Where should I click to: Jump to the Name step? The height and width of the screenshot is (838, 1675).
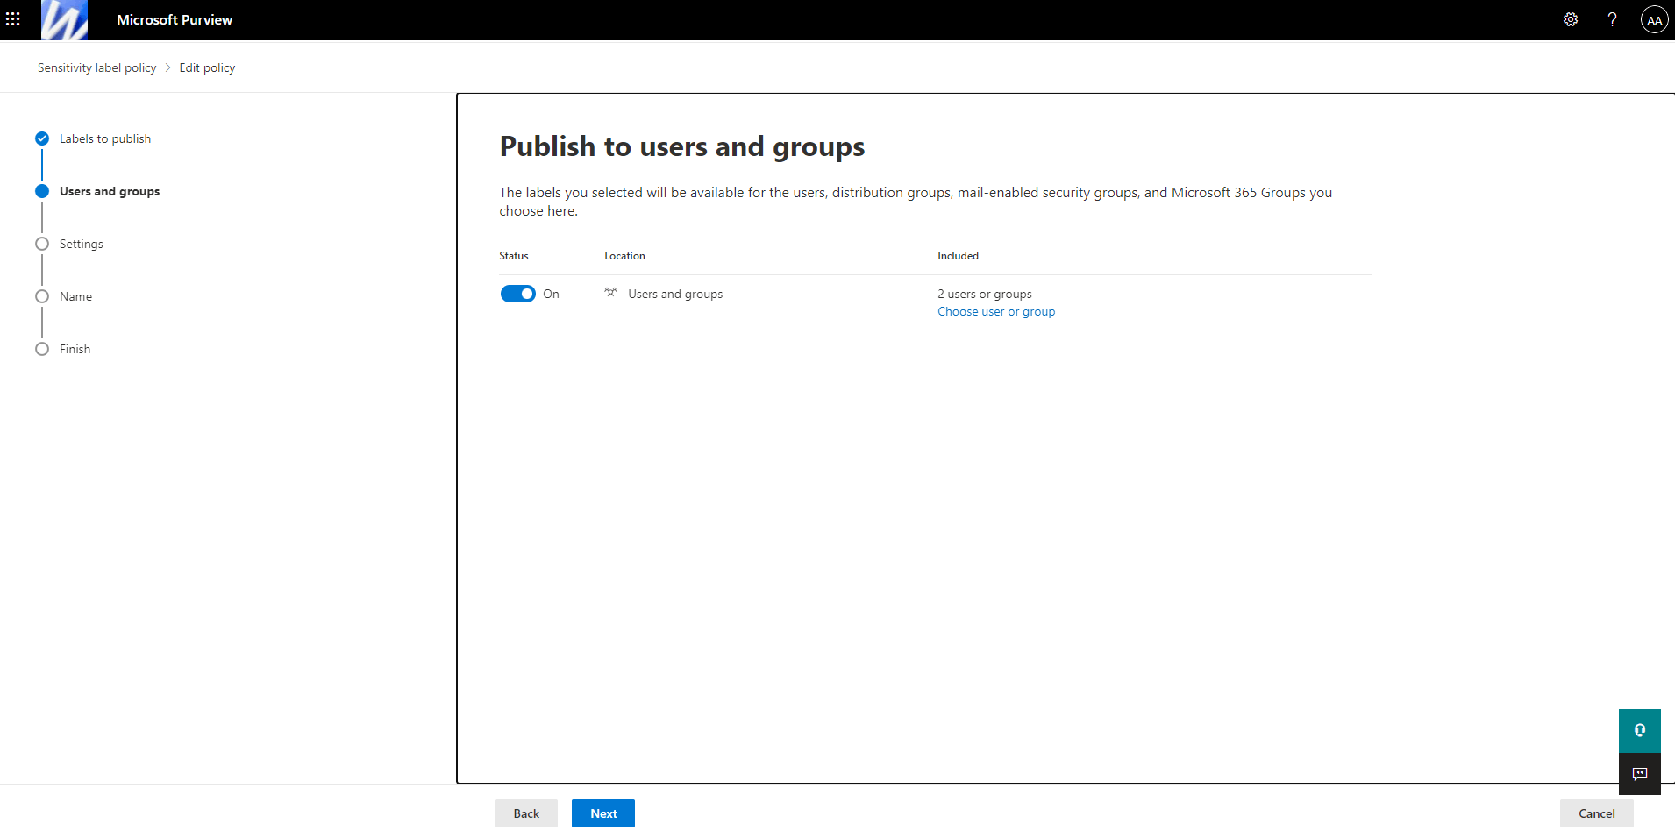click(x=75, y=296)
